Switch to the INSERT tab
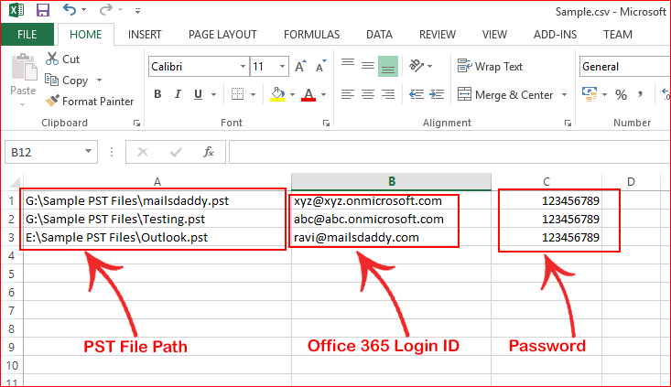This screenshot has width=671, height=387. 145,34
